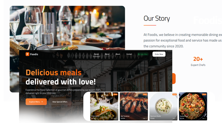Select the Grilled Salmon dish thumbnail
The width and height of the screenshot is (222, 125).
click(104, 106)
